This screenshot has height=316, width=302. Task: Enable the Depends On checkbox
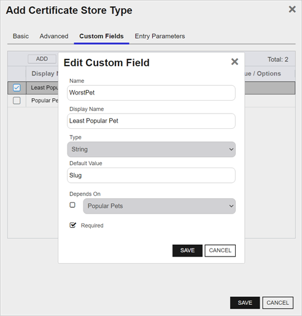(72, 205)
